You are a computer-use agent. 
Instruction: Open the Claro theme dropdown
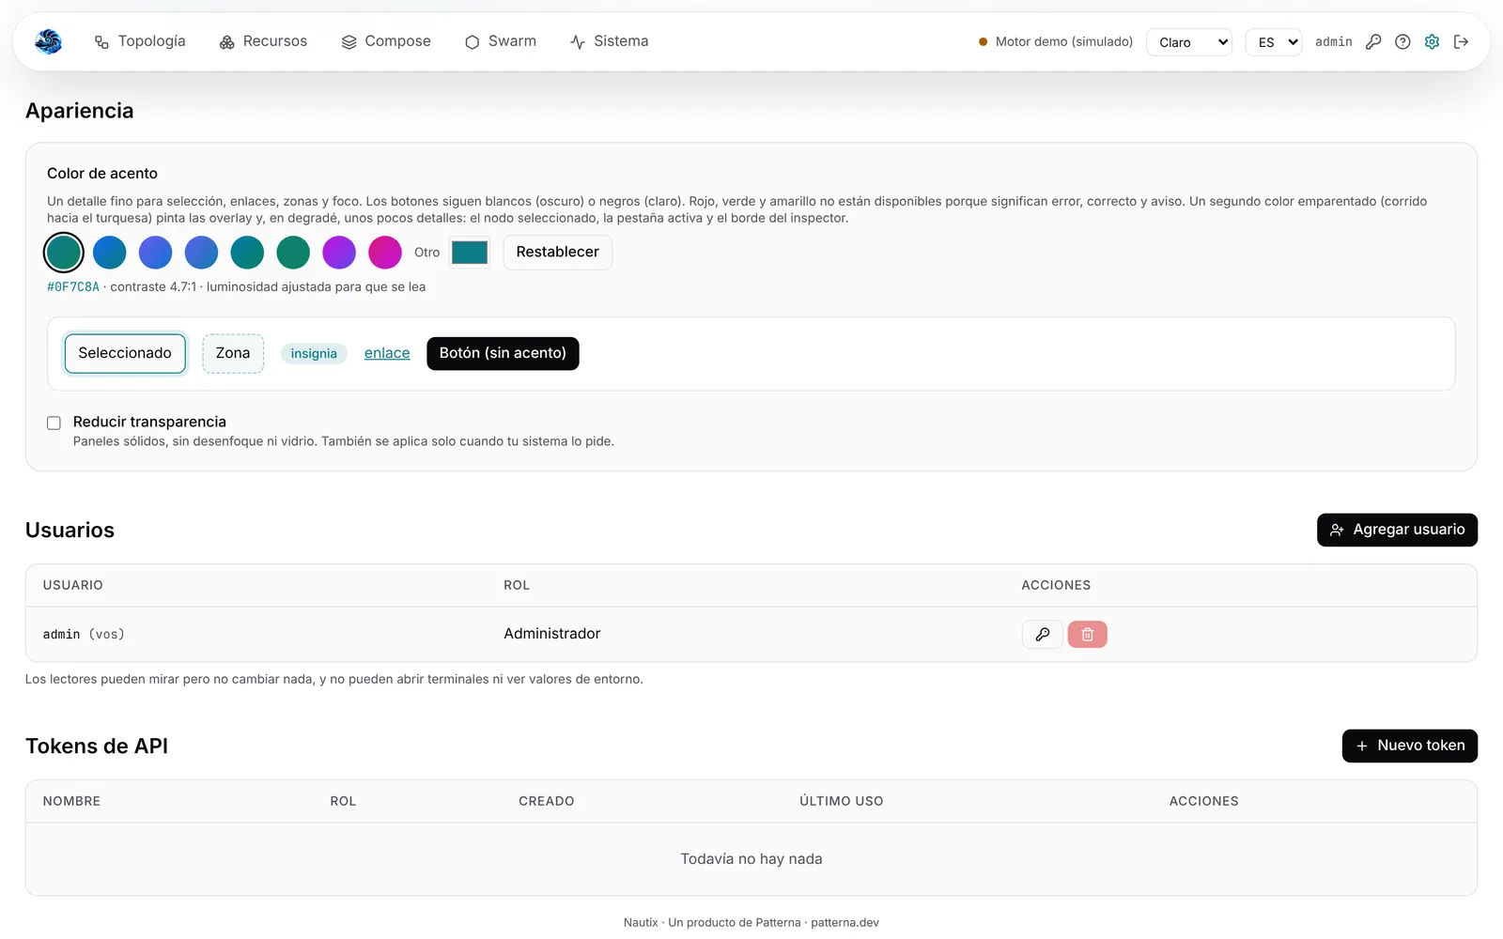pyautogui.click(x=1189, y=42)
